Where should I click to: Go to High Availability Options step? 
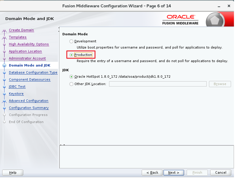click(29, 44)
